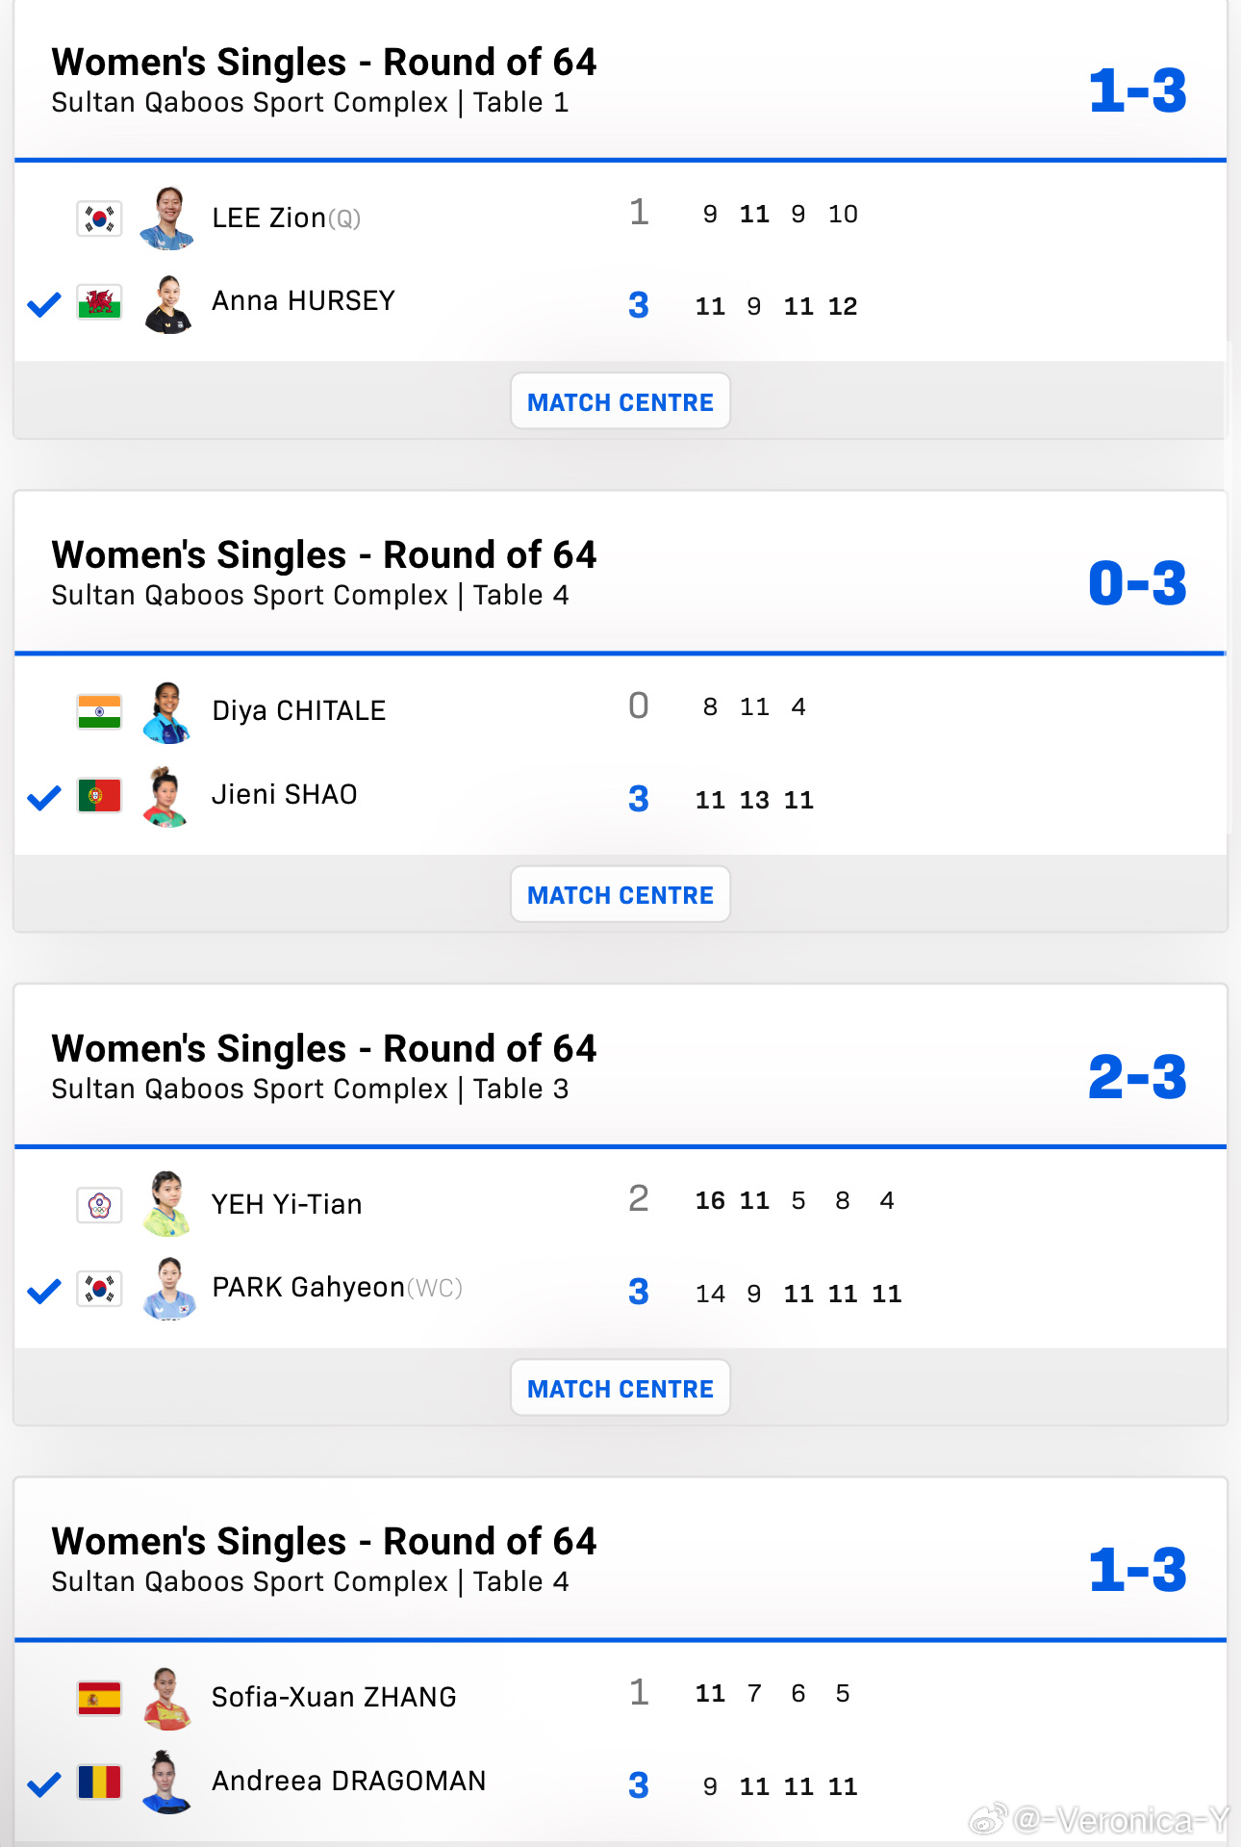The image size is (1241, 1847).
Task: Click India flag beside Diya CHITALE
Action: (99, 711)
